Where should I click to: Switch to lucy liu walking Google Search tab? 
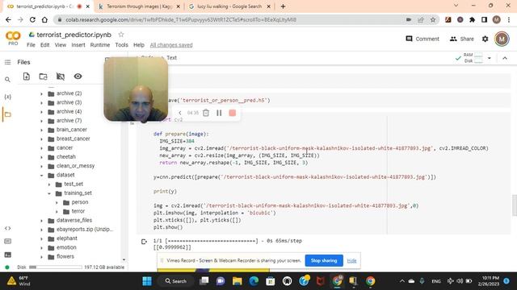(x=230, y=6)
